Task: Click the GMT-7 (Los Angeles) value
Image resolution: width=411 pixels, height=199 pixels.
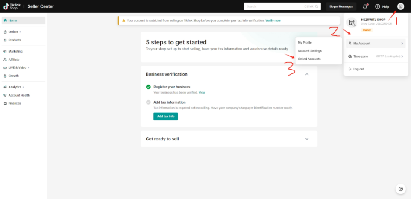Action: pos(388,56)
